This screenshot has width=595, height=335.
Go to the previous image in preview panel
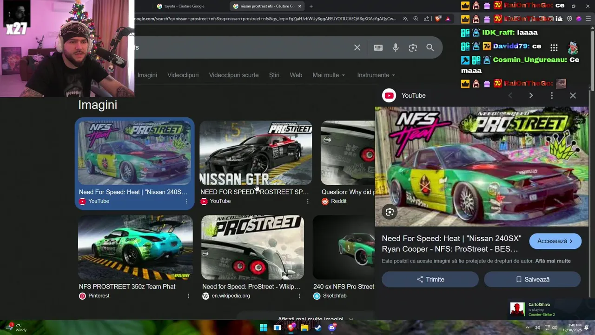click(x=510, y=95)
